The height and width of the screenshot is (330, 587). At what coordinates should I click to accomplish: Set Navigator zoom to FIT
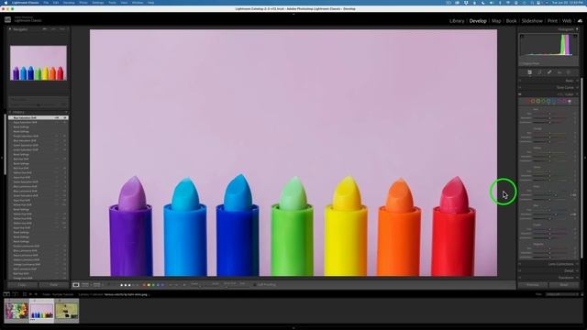pos(45,29)
